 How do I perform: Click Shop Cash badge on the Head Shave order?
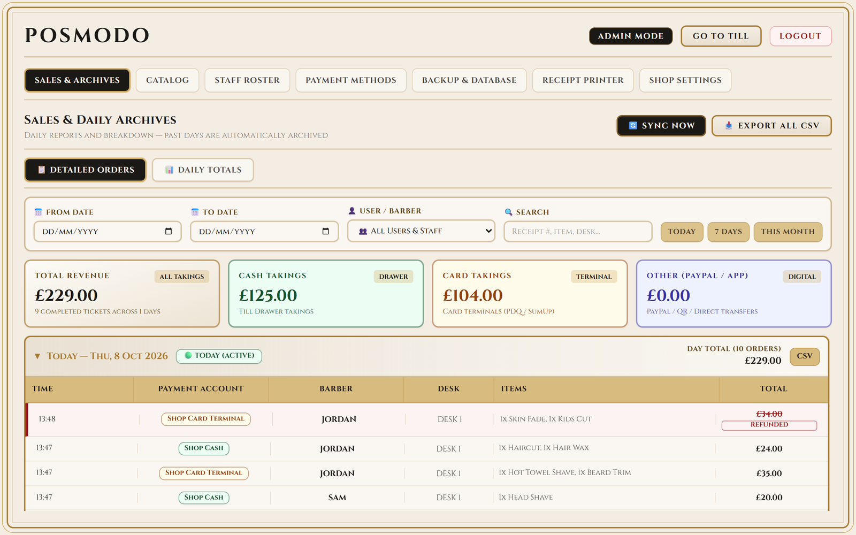(x=204, y=498)
